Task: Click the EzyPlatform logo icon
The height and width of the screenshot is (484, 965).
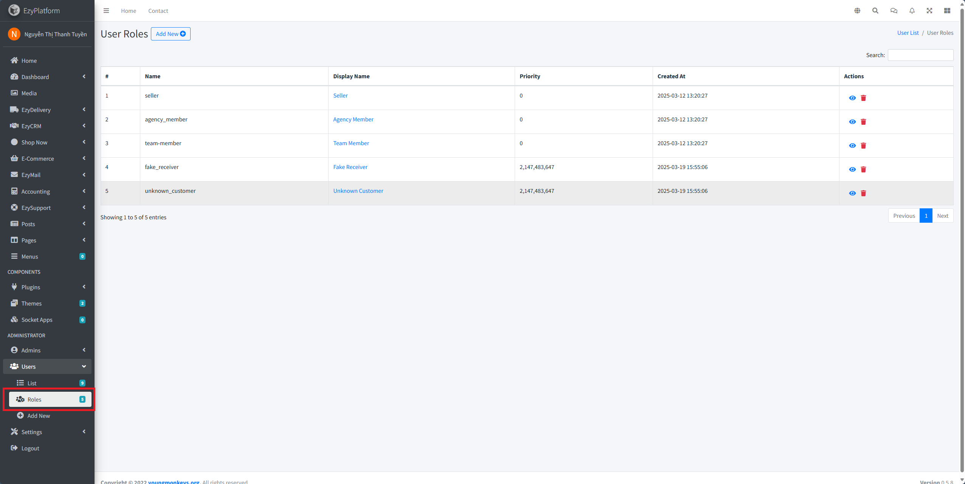Action: [14, 10]
